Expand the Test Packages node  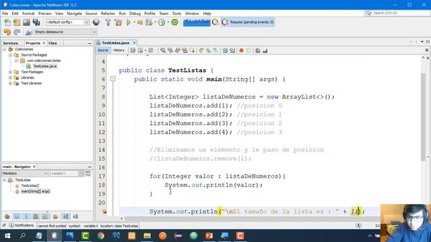(10, 72)
